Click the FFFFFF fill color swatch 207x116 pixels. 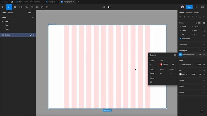click(180, 74)
